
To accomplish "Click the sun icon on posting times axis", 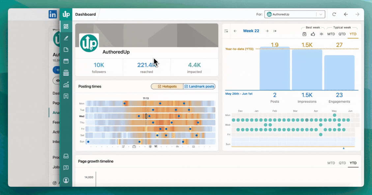I will tap(150, 146).
